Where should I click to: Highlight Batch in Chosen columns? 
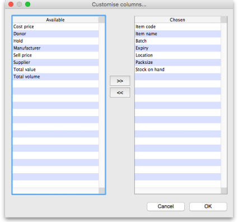[x=178, y=41]
